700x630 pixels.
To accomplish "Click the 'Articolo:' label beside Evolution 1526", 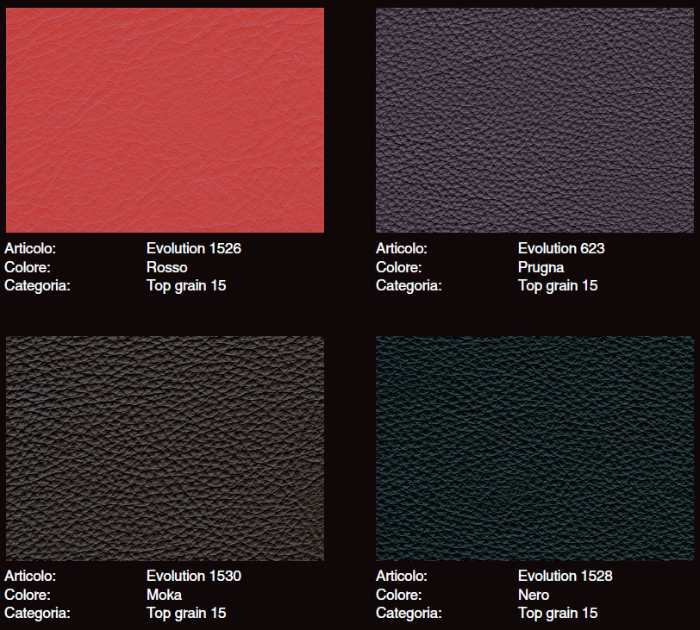I will click(30, 248).
